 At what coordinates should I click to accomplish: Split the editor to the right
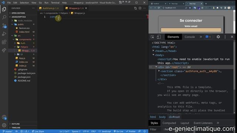point(140,8)
